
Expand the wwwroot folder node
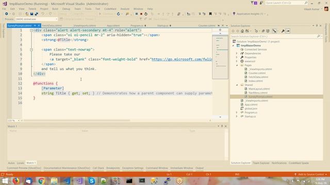pos(237,61)
